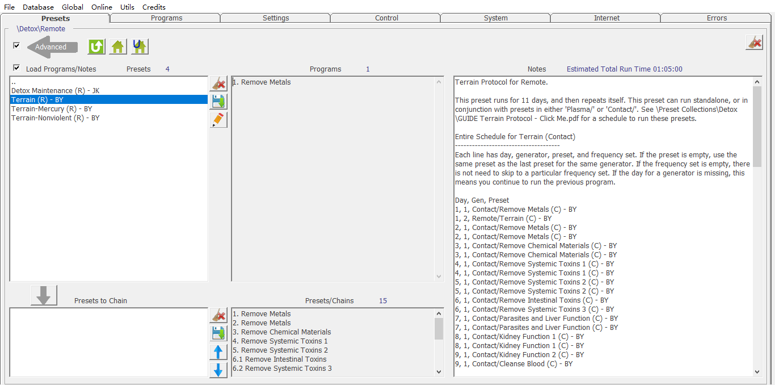Click the blue up arrow beside chain list
The image size is (775, 385).
click(218, 352)
